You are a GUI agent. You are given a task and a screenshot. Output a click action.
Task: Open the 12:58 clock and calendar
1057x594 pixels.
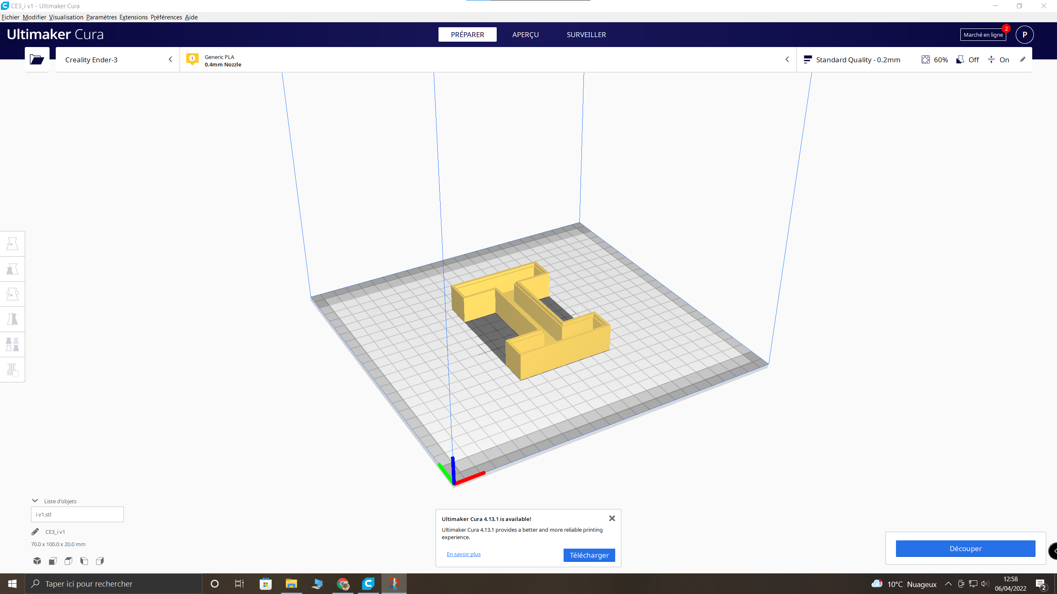pos(1010,584)
